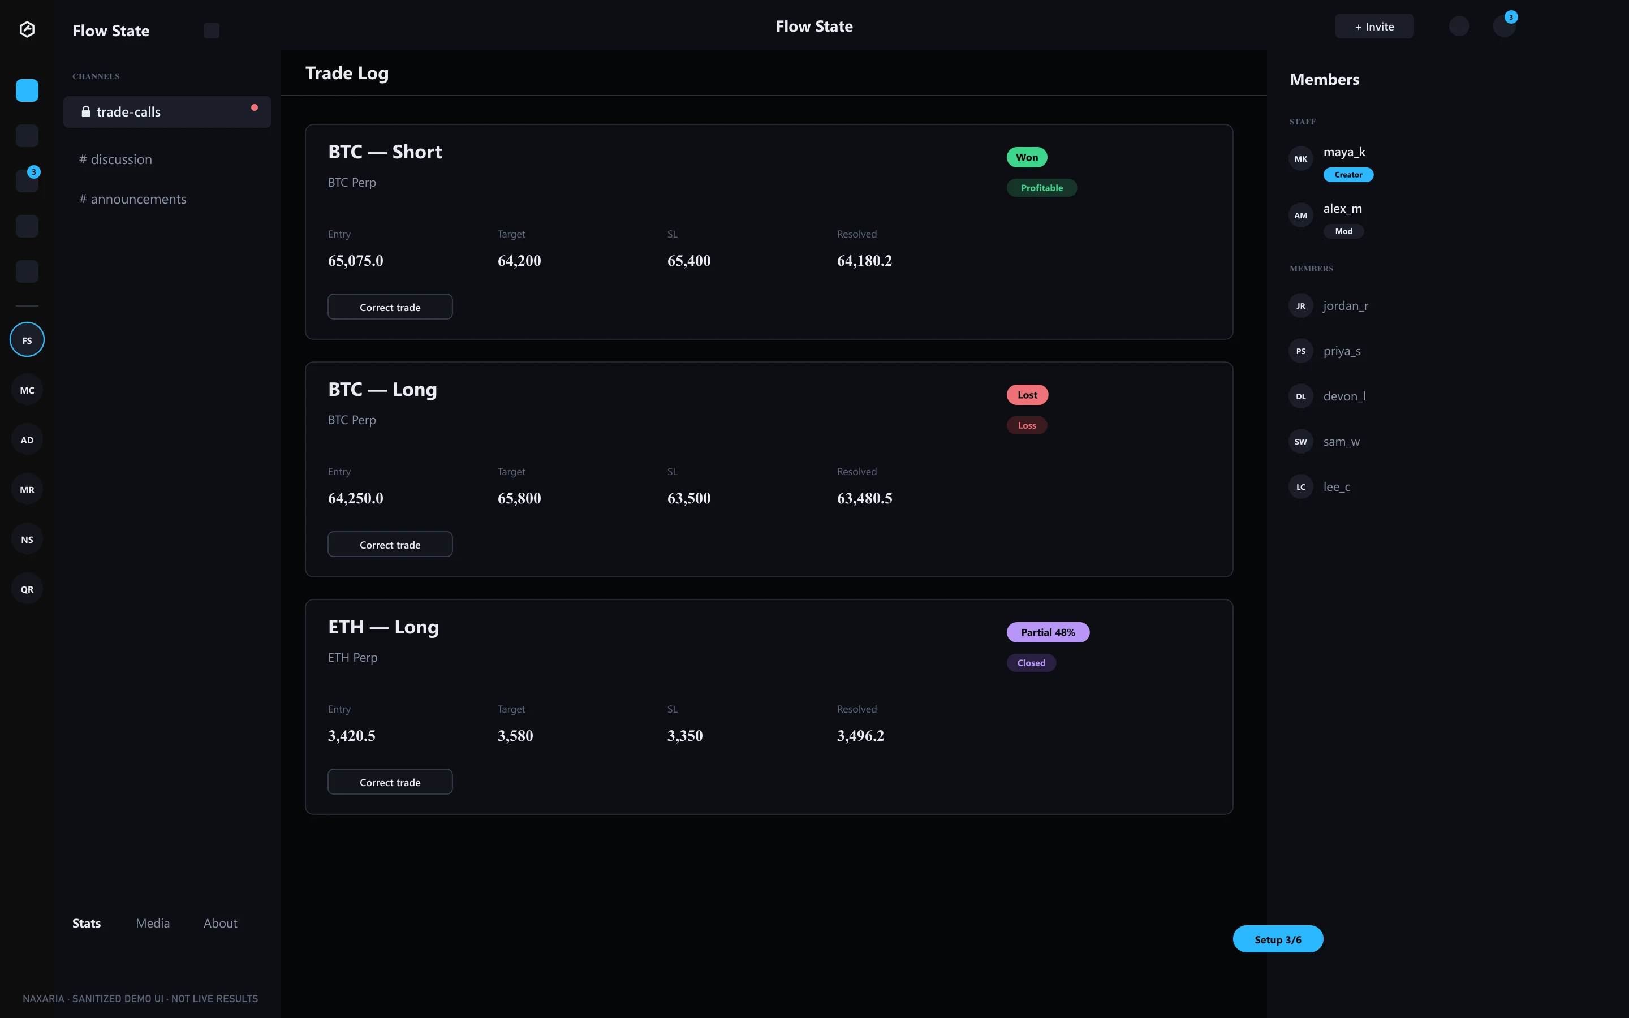Image resolution: width=1629 pixels, height=1018 pixels.
Task: Switch to the QR workspace avatar
Action: coord(27,589)
